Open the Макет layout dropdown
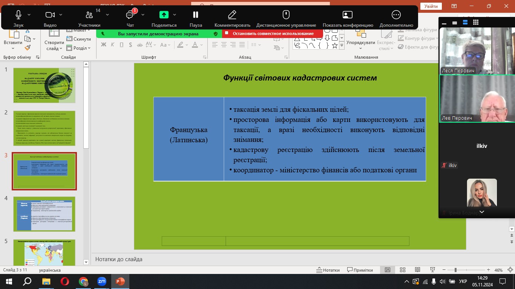The height and width of the screenshot is (289, 515). coord(79,30)
